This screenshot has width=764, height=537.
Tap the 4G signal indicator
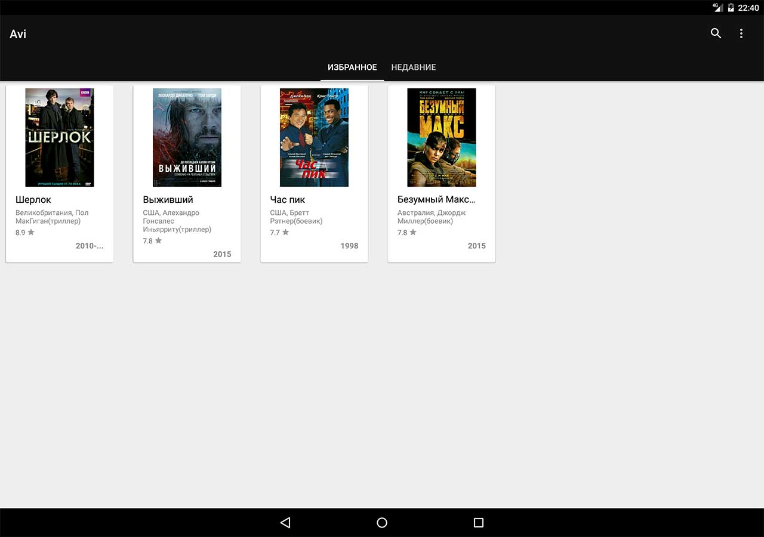tap(717, 7)
